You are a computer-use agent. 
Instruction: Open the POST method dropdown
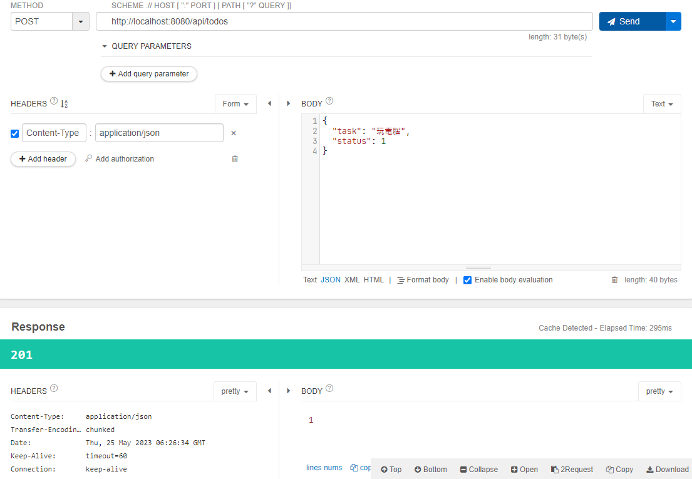tap(80, 21)
